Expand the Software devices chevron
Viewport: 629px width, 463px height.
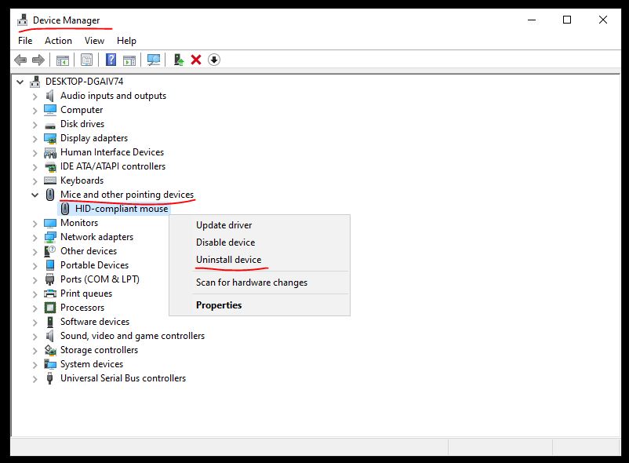[x=35, y=323]
